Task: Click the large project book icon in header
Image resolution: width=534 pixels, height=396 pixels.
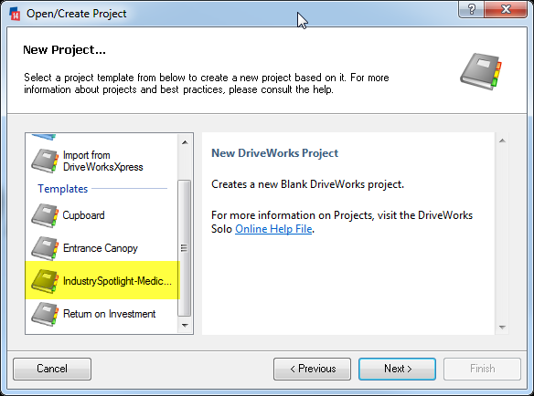Action: pyautogui.click(x=481, y=71)
